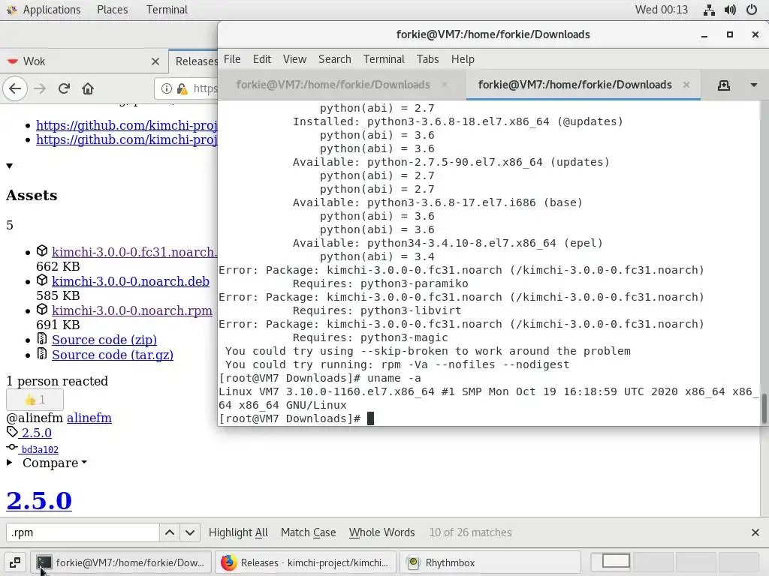
Task: Switch to Firefox Releases window in taskbar
Action: pos(306,562)
